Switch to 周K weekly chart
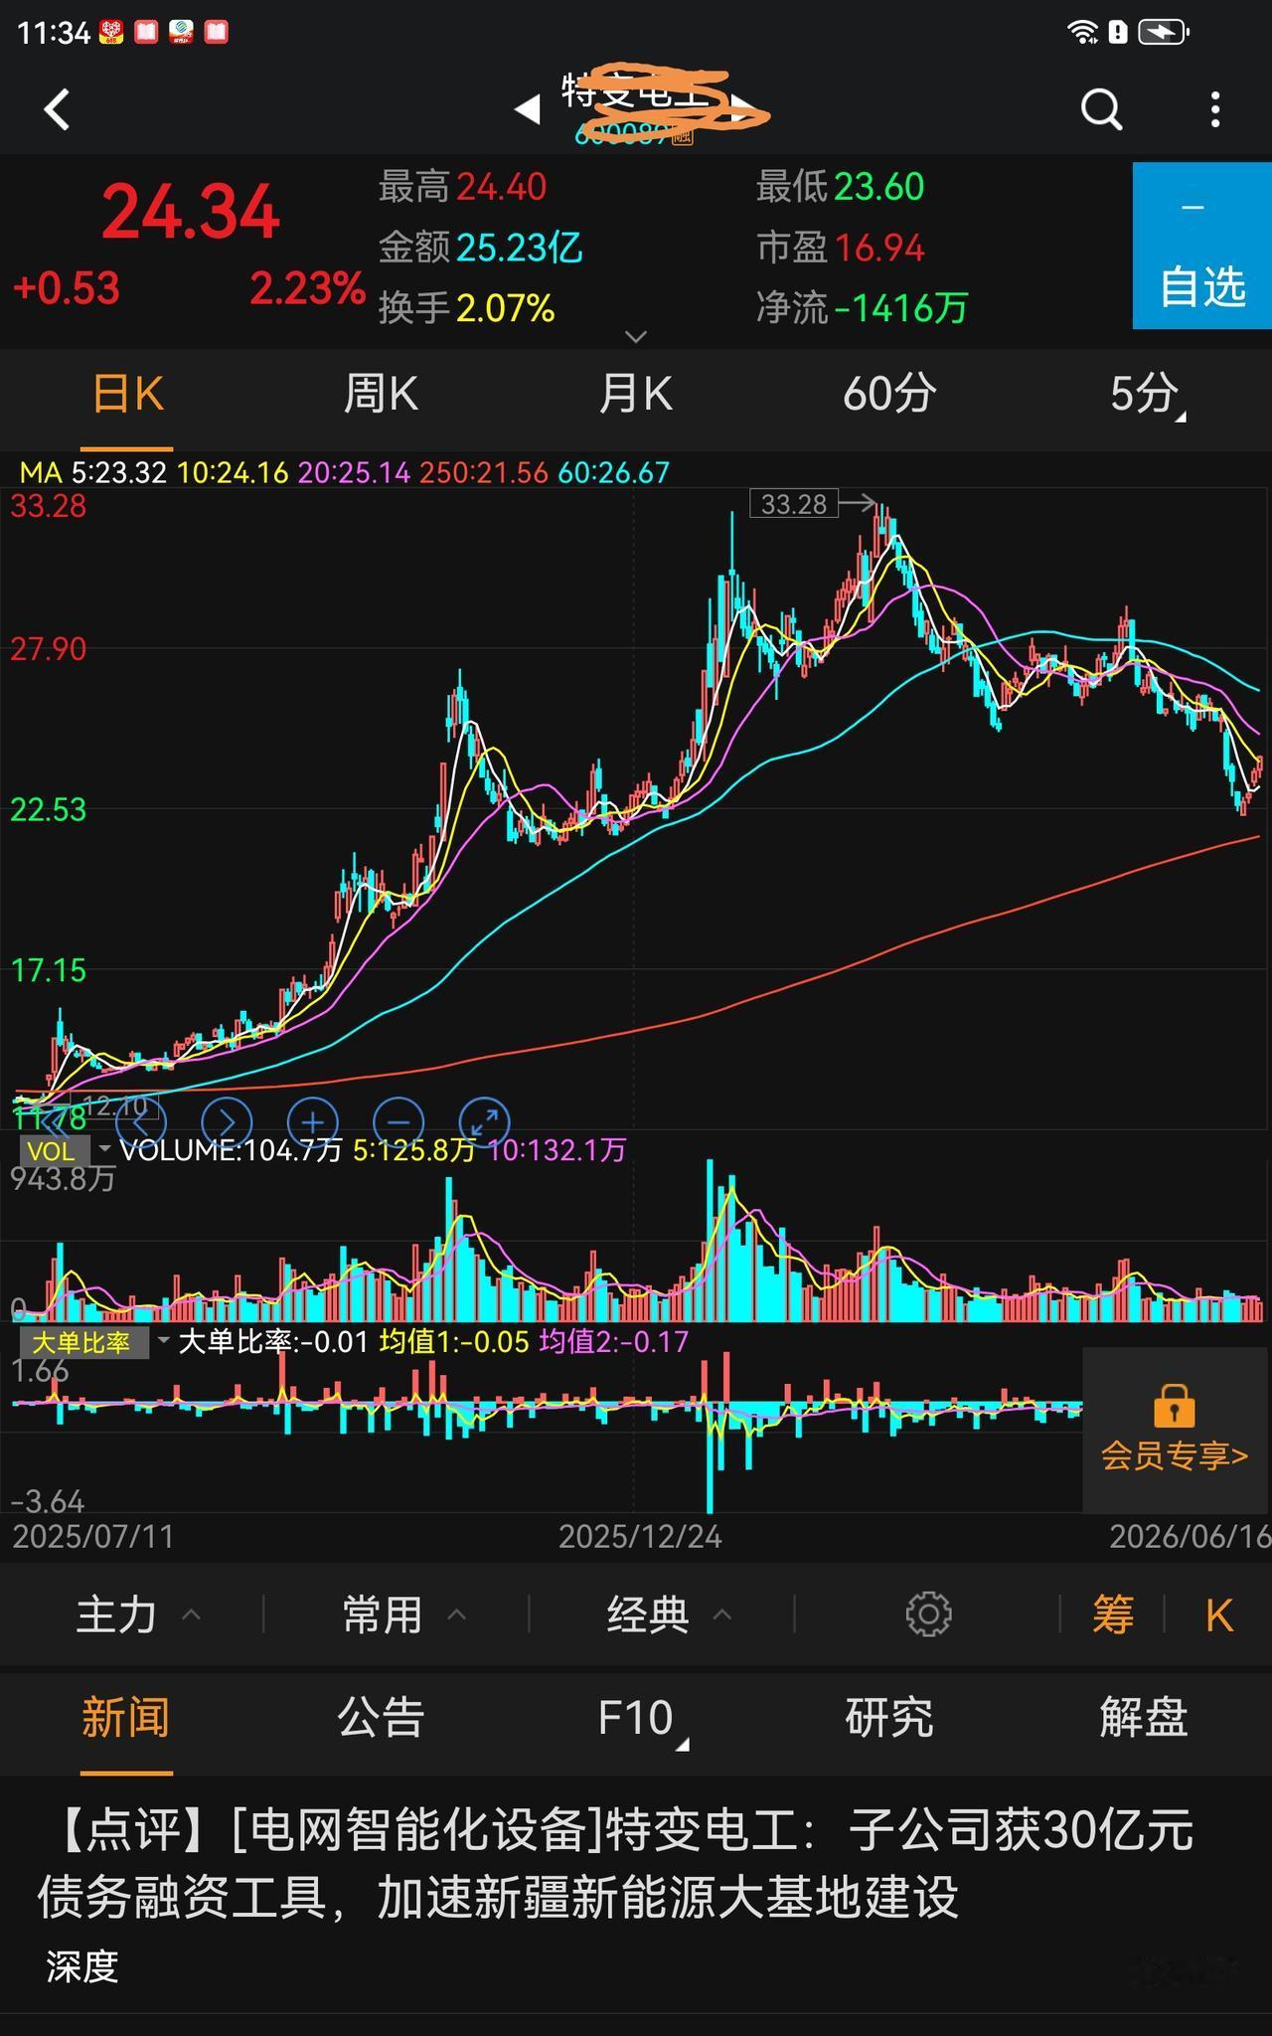Image resolution: width=1272 pixels, height=2036 pixels. pos(381,395)
